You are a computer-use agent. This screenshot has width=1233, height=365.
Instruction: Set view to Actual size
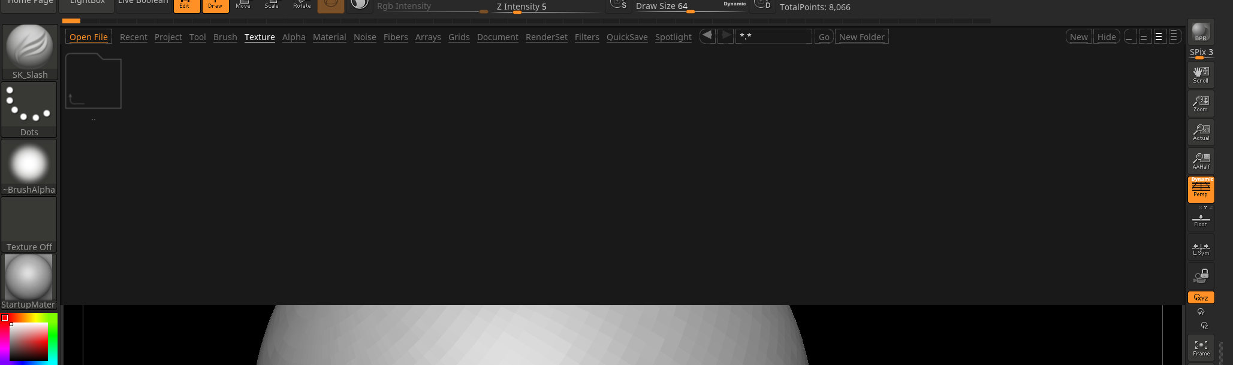(x=1201, y=132)
